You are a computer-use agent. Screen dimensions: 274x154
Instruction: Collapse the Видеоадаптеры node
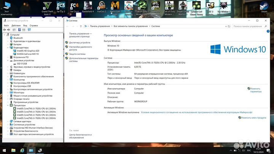tap(8, 48)
